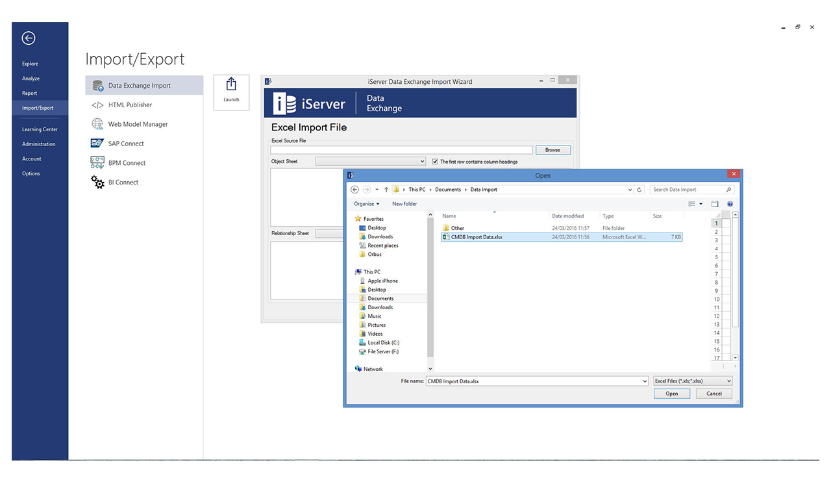Click the search magnifier in Open dialog
The height and width of the screenshot is (482, 831).
tap(729, 190)
